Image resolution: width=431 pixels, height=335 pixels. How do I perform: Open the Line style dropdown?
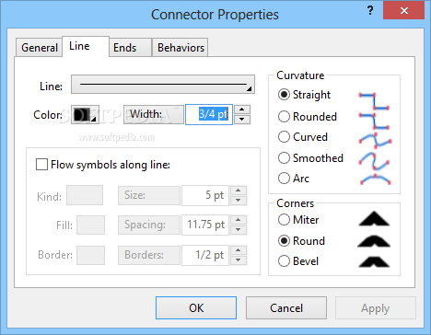tap(163, 85)
